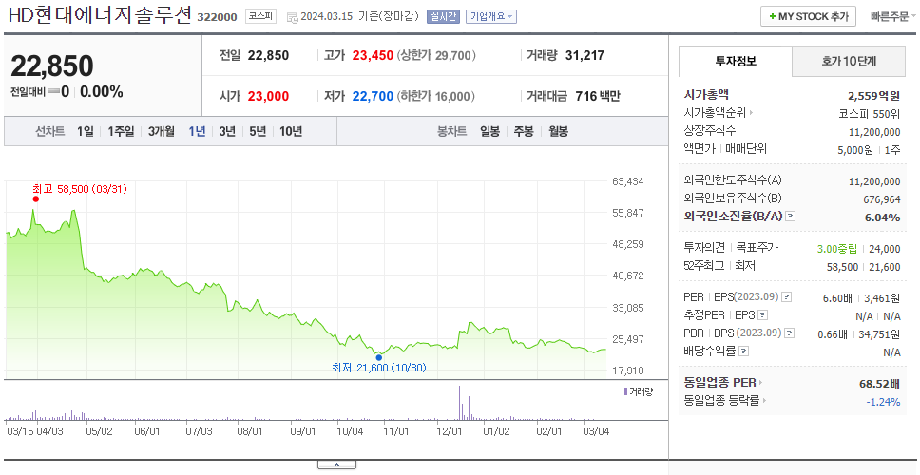
Task: Collapse chart with bottom up-arrow handle
Action: (x=336, y=465)
